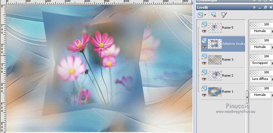Click the raster layer type icon of Raster 1
This screenshot has height=133, width=273.
204,88
